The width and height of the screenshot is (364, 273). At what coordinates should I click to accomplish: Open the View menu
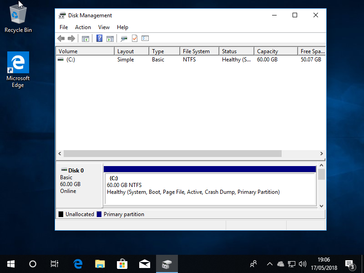pyautogui.click(x=104, y=27)
